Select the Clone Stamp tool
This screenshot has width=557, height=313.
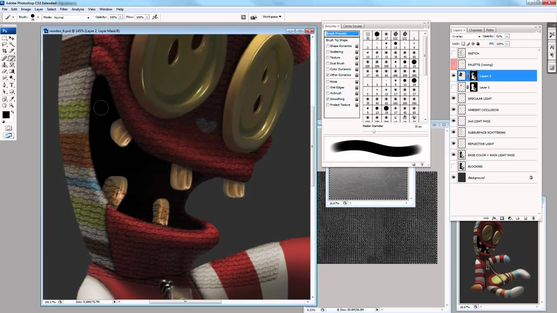pos(5,65)
